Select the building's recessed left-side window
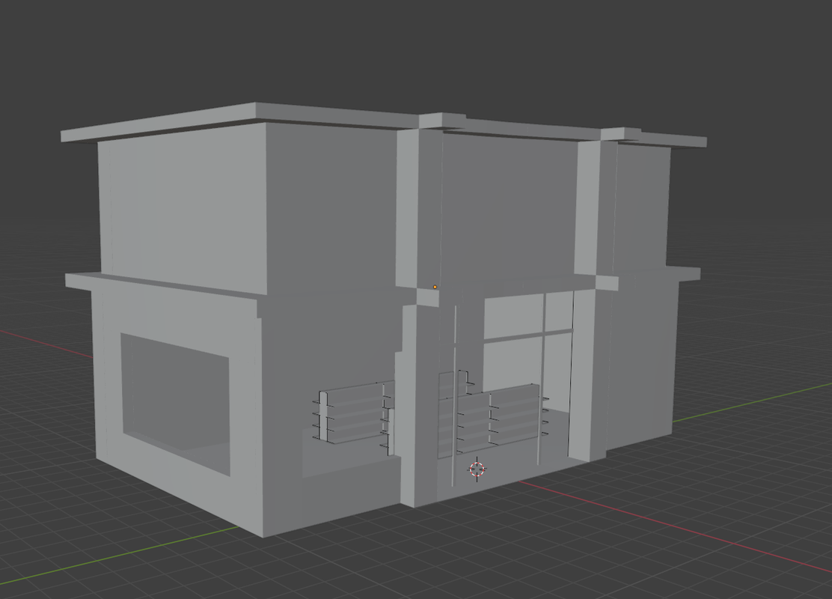 coord(176,404)
